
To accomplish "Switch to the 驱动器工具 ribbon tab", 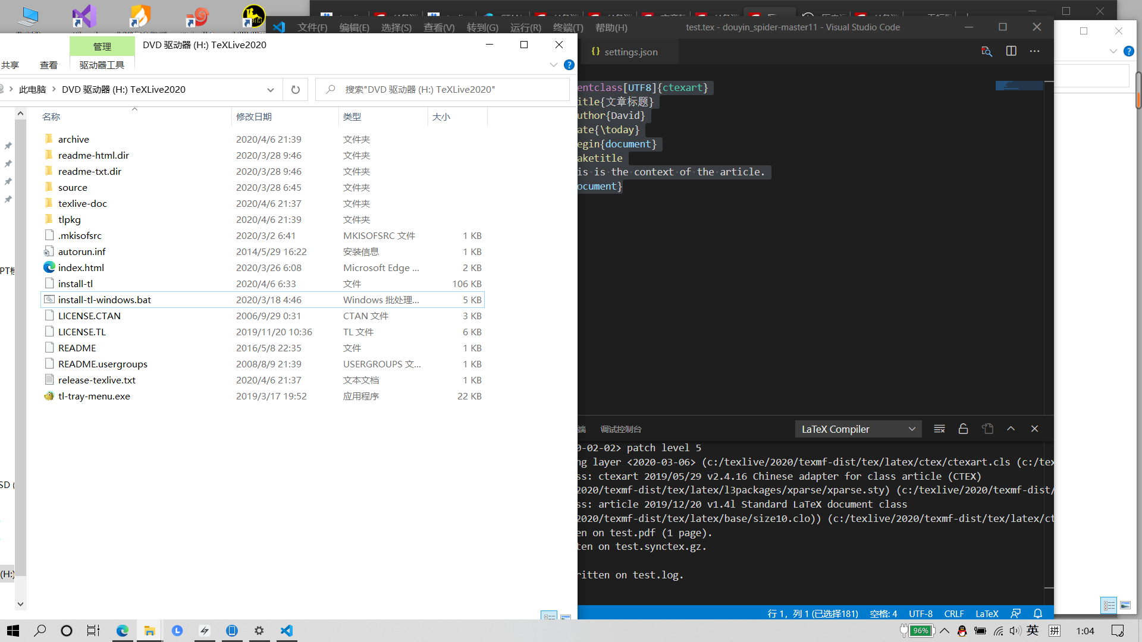I will coord(101,65).
